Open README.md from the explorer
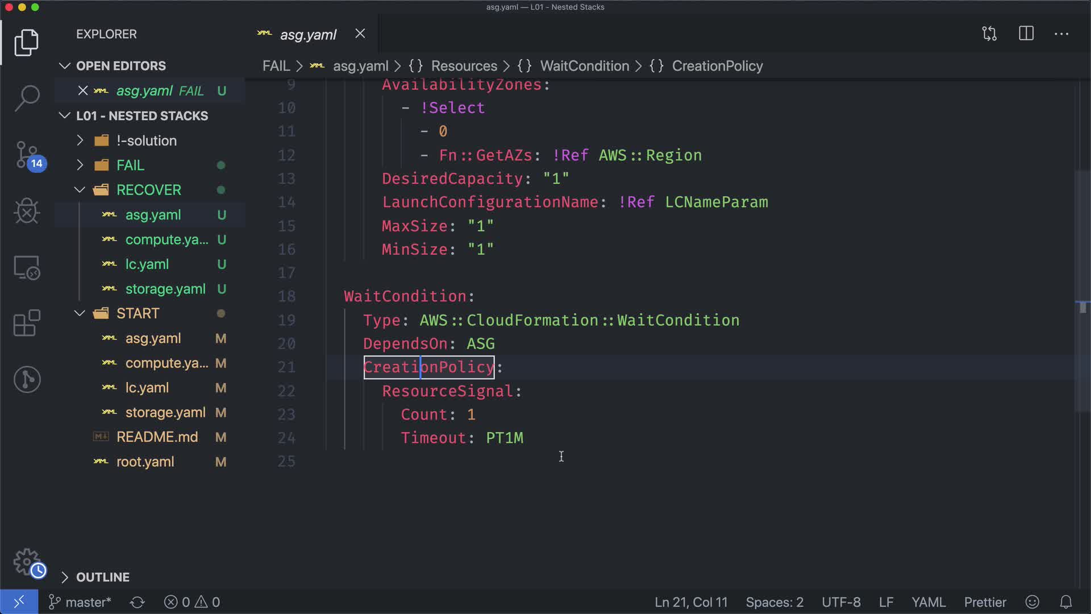This screenshot has width=1091, height=614. point(157,437)
